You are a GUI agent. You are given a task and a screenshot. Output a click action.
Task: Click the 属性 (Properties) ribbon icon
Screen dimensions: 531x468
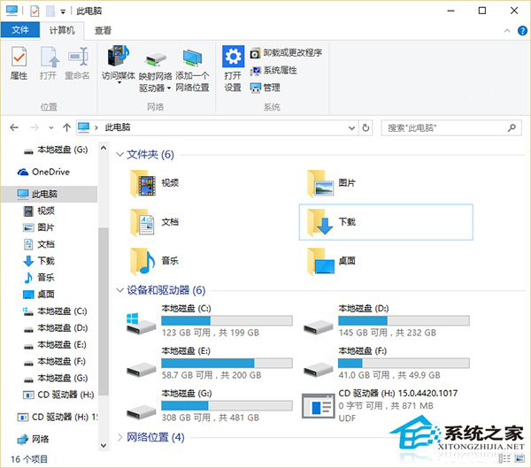click(19, 64)
